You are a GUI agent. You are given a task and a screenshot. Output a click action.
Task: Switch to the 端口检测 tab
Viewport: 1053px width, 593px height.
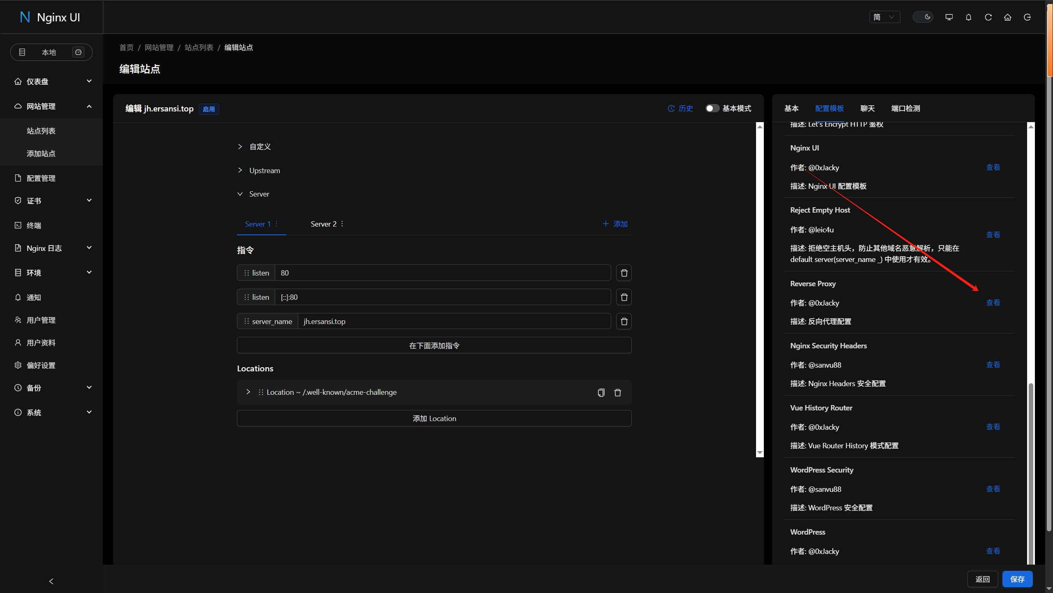(x=905, y=108)
